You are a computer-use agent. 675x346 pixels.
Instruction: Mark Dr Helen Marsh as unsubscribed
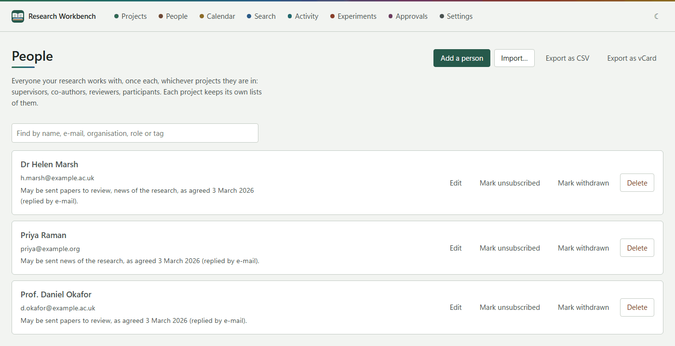click(510, 183)
